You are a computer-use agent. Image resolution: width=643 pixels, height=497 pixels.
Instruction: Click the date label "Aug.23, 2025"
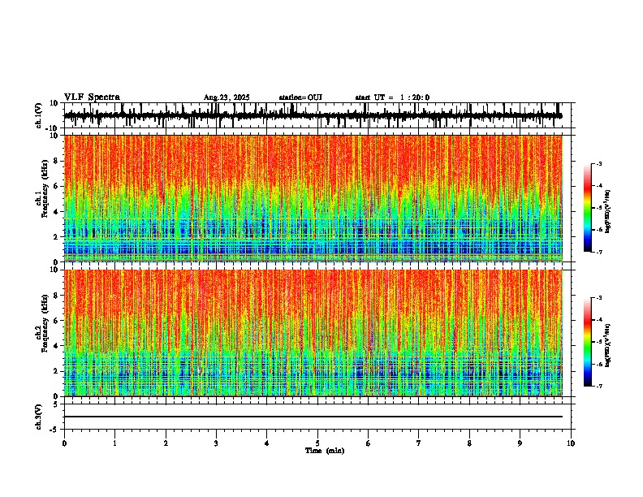[x=227, y=97]
